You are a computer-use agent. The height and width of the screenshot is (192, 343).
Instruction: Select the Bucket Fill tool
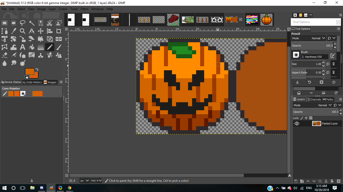pos(32,47)
